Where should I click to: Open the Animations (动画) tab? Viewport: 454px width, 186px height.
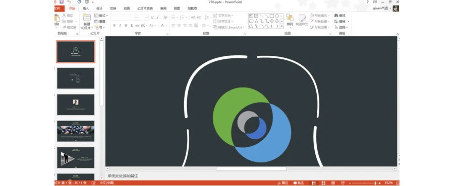(127, 9)
